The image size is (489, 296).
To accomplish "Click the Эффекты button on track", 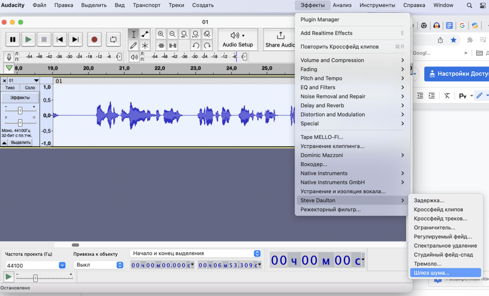I will point(20,98).
